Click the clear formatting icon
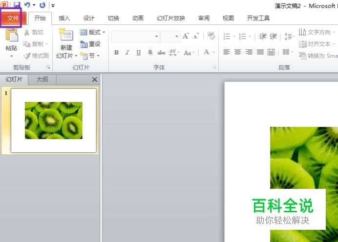Screen dimensions: 338x242 point(211,36)
